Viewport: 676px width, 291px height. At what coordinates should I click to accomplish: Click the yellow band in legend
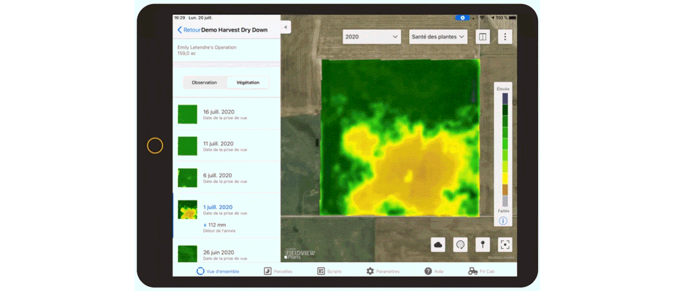(x=504, y=178)
